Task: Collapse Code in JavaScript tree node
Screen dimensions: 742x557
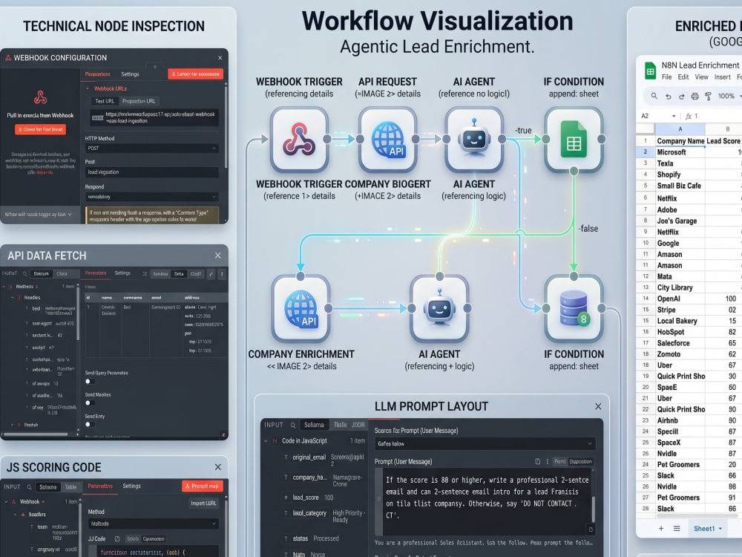Action: (x=266, y=441)
